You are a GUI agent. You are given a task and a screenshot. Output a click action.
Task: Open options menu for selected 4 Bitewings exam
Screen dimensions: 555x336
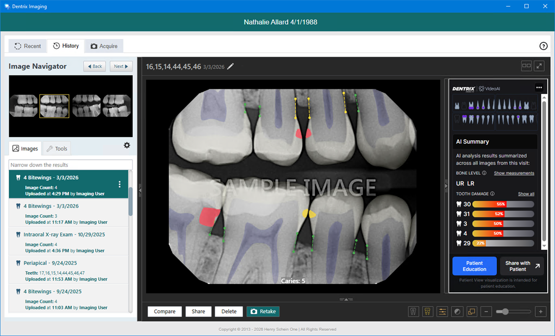(120, 184)
